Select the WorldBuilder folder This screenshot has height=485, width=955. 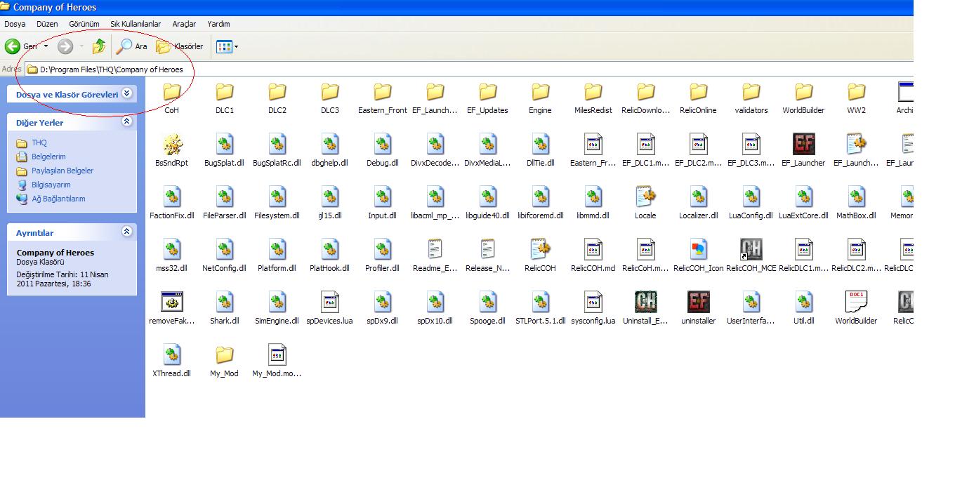(x=803, y=98)
